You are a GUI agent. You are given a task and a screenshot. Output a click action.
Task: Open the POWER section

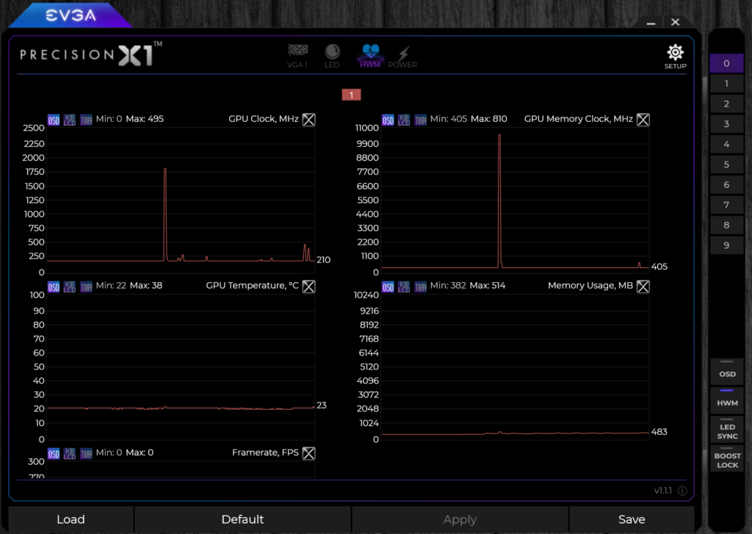(x=402, y=55)
